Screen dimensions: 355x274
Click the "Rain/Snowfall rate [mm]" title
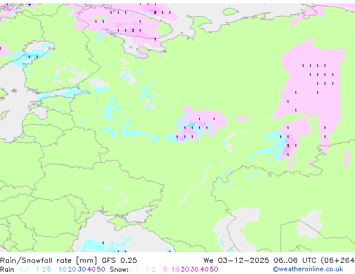point(49,261)
